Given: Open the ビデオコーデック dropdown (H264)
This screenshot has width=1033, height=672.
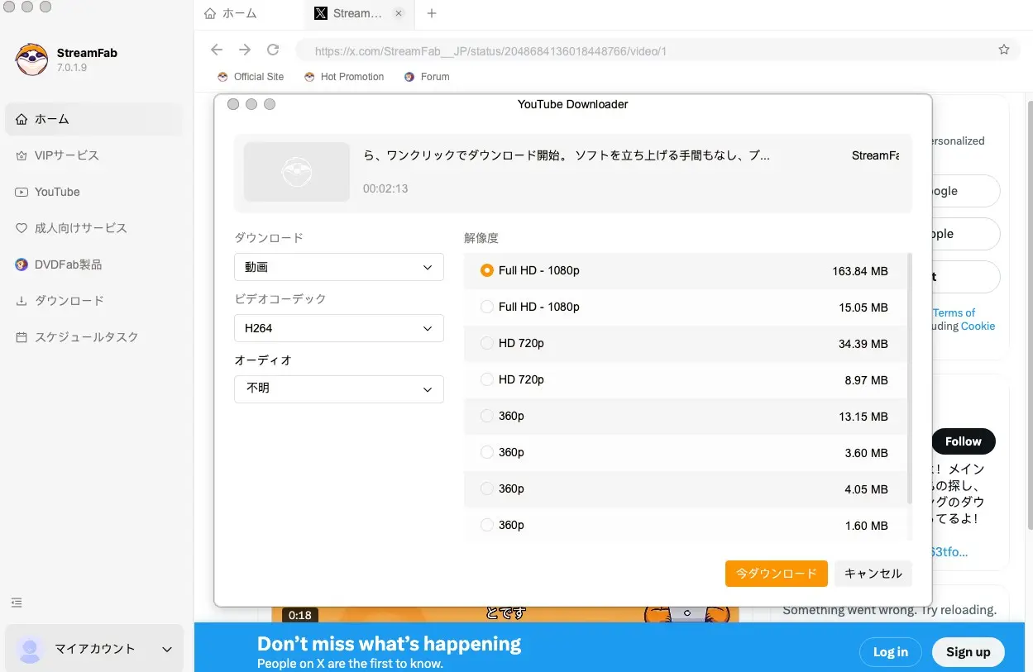Looking at the screenshot, I should [x=339, y=328].
